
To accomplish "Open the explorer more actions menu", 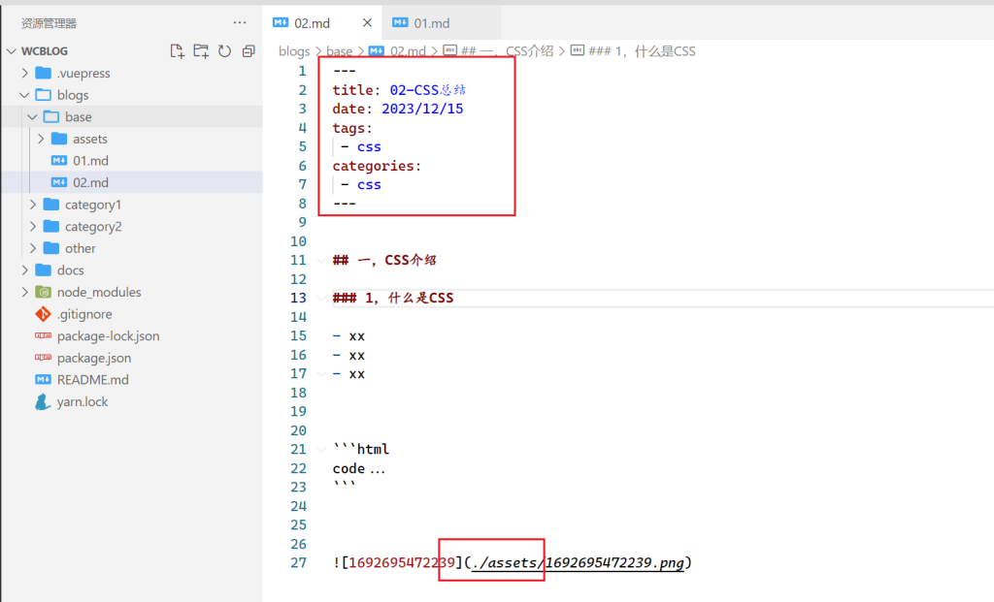I will [240, 23].
